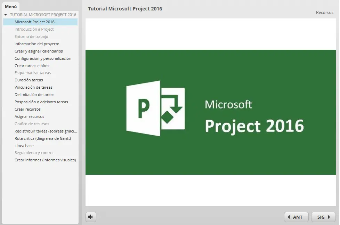This screenshot has height=225, width=340.
Task: Open Posposición o adelanto tareas lesson
Action: [x=41, y=102]
